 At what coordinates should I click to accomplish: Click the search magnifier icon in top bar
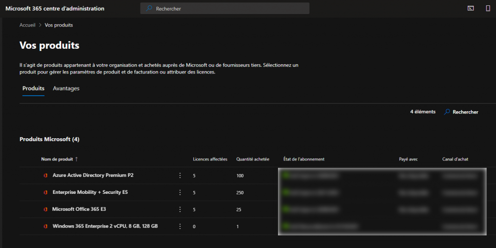[149, 8]
